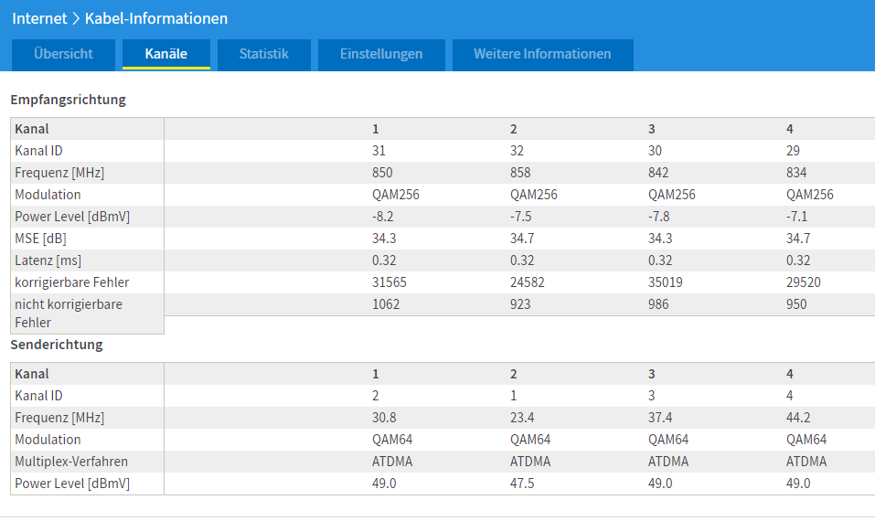Viewport: 875px width, 521px height.
Task: Click downstream Kanal ID value 29
Action: click(x=793, y=151)
